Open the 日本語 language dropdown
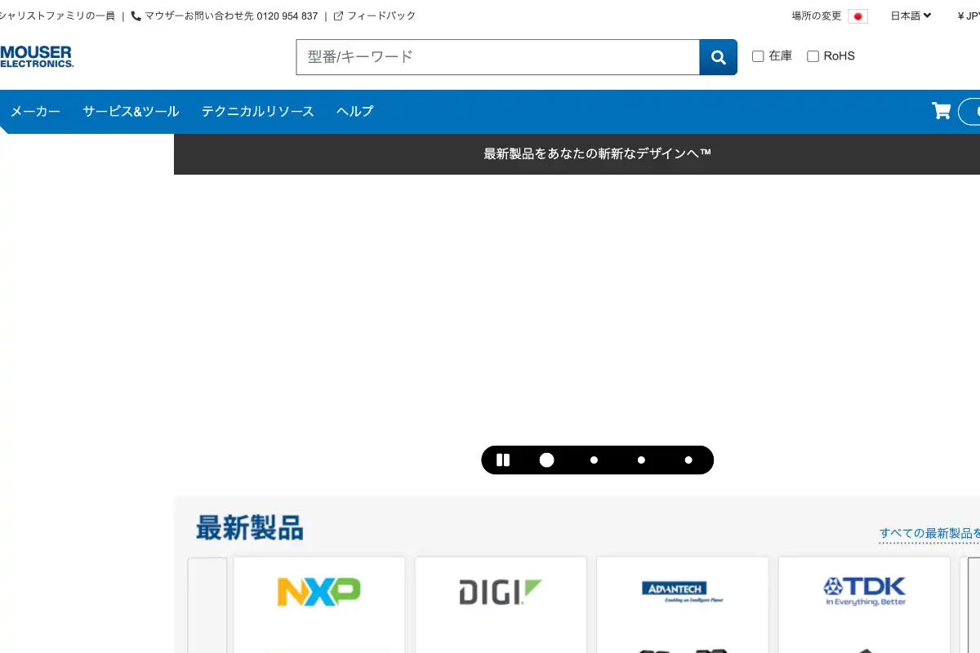Viewport: 980px width, 653px height. point(909,15)
